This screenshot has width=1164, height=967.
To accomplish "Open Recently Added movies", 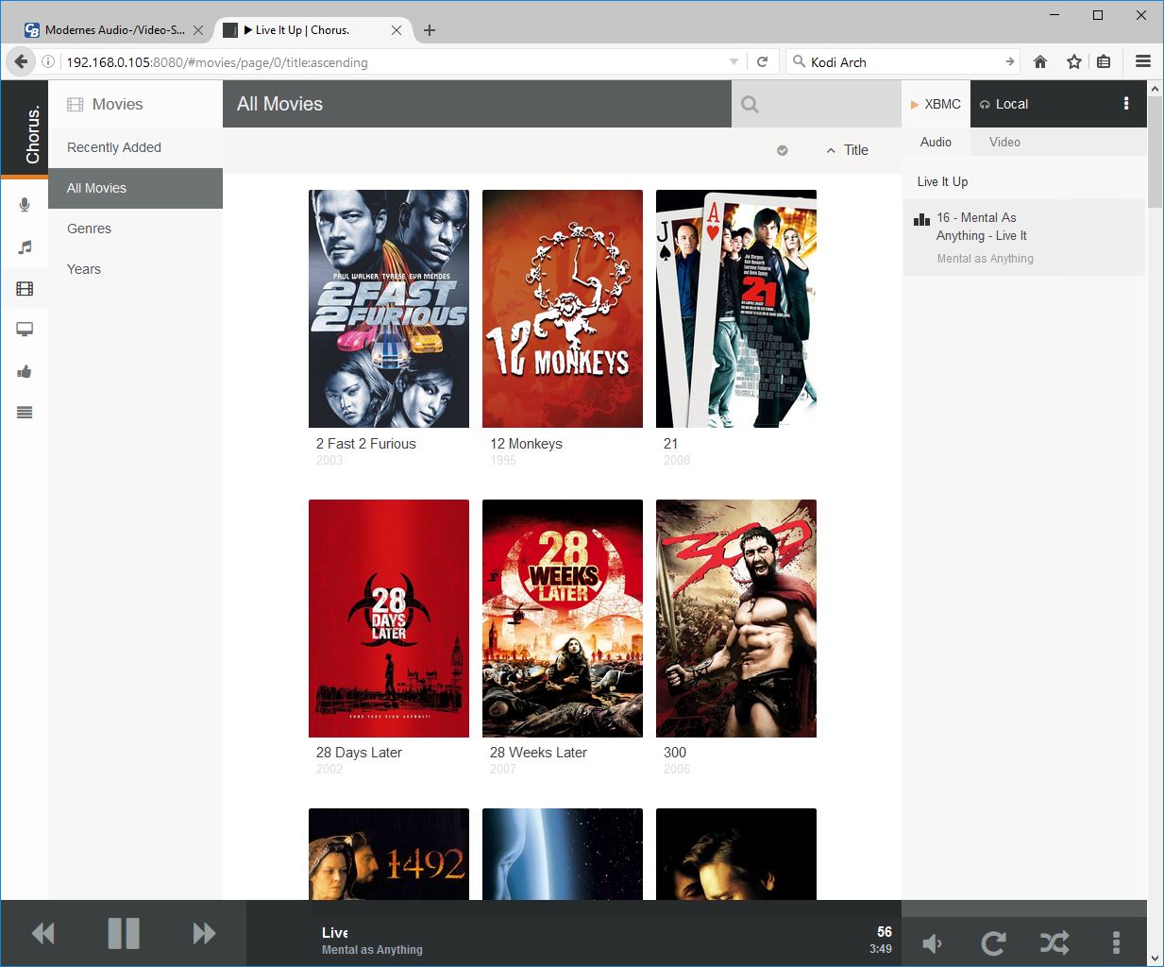I will [x=135, y=147].
